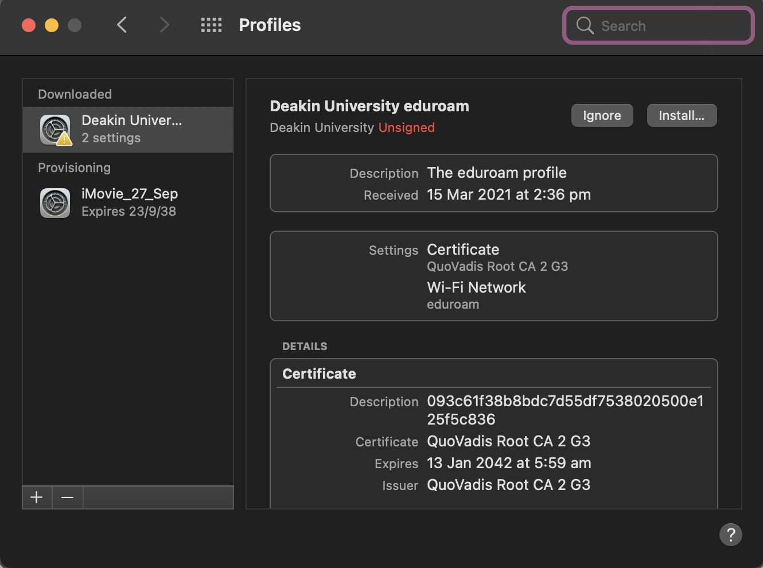Click the Install… button
Image resolution: width=763 pixels, height=568 pixels.
tap(682, 115)
